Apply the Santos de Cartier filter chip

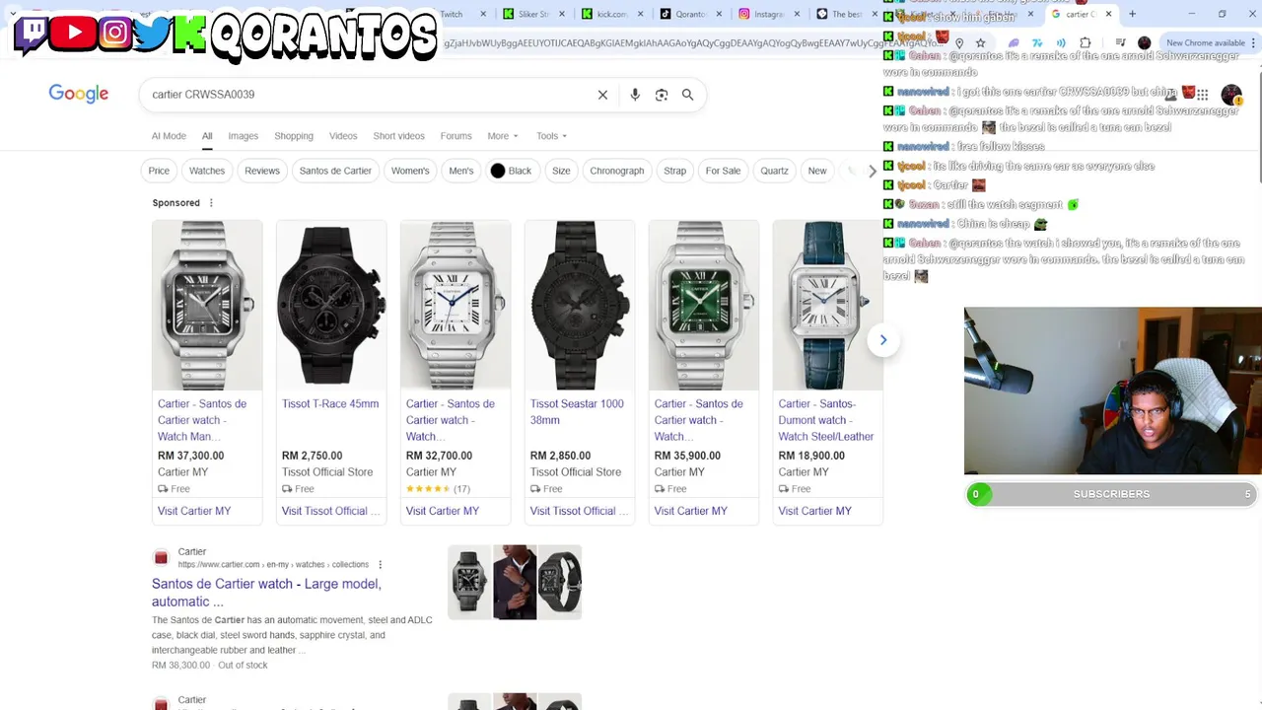[x=335, y=171]
